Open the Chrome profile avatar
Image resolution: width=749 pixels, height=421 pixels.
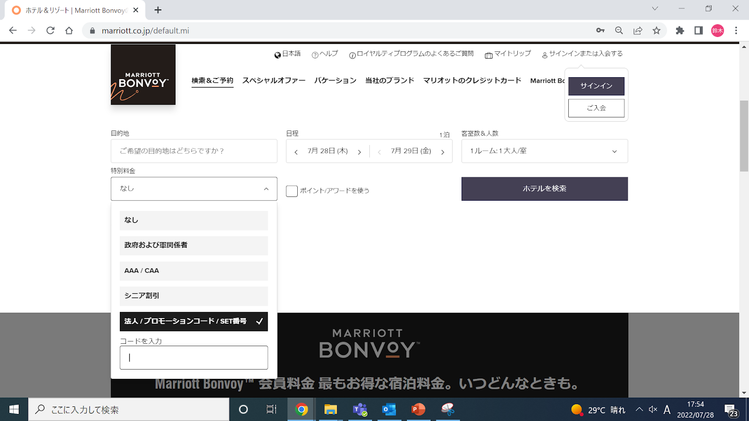click(x=718, y=30)
